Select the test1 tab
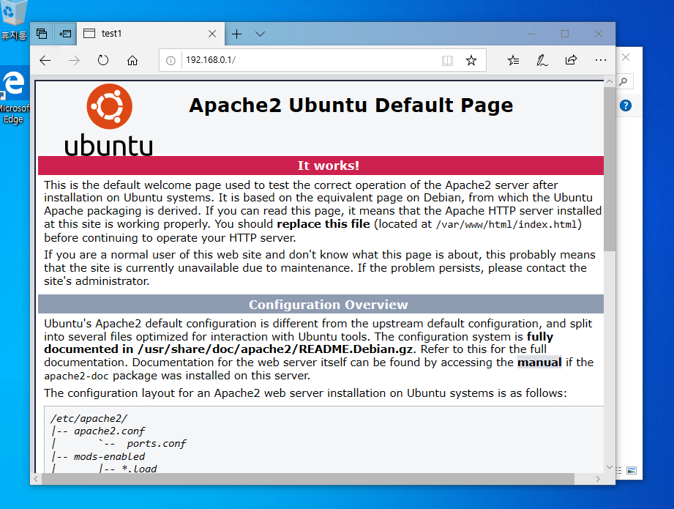 tap(151, 34)
